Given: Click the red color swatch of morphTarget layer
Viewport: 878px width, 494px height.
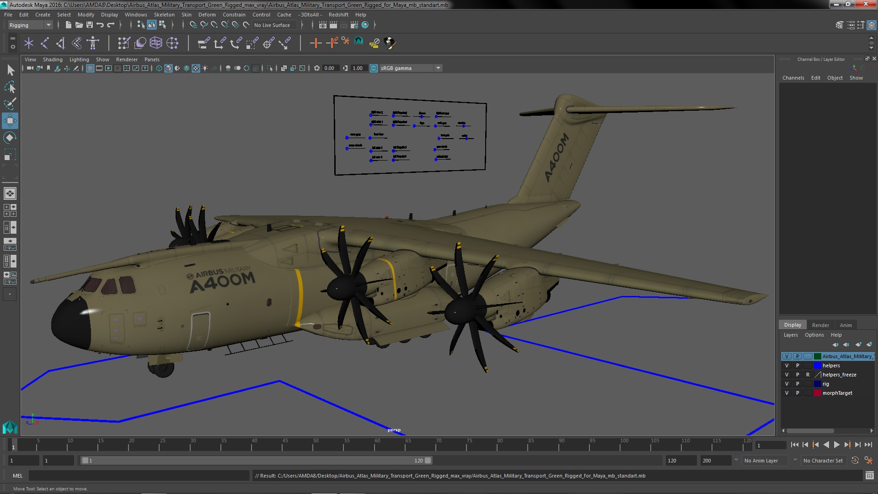Looking at the screenshot, I should pos(818,393).
